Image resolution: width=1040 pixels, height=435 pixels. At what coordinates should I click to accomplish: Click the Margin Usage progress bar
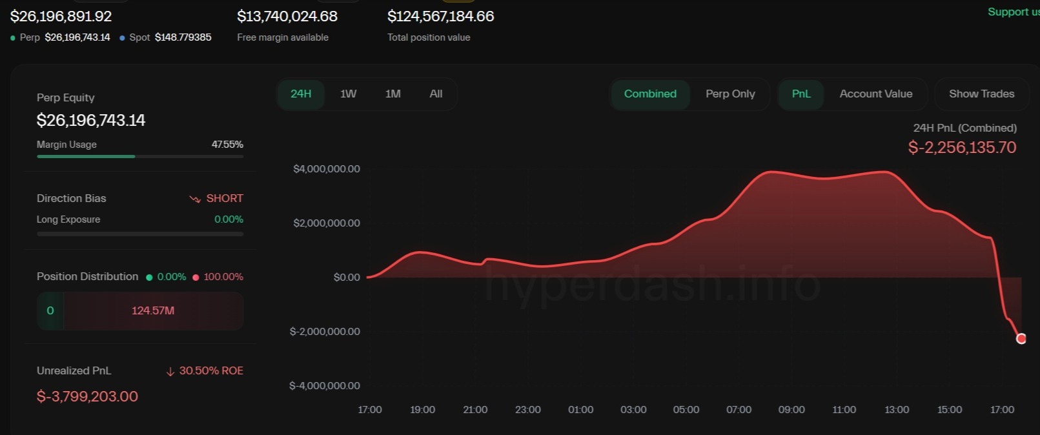(x=140, y=156)
